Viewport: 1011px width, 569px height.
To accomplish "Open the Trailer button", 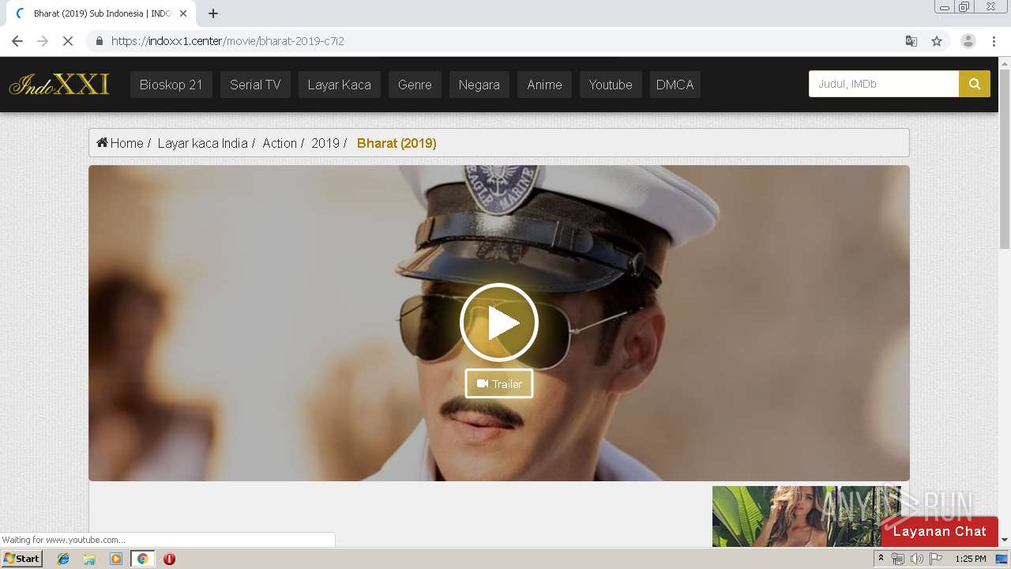I will [x=499, y=384].
